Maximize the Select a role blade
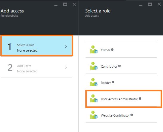 click(150, 4)
